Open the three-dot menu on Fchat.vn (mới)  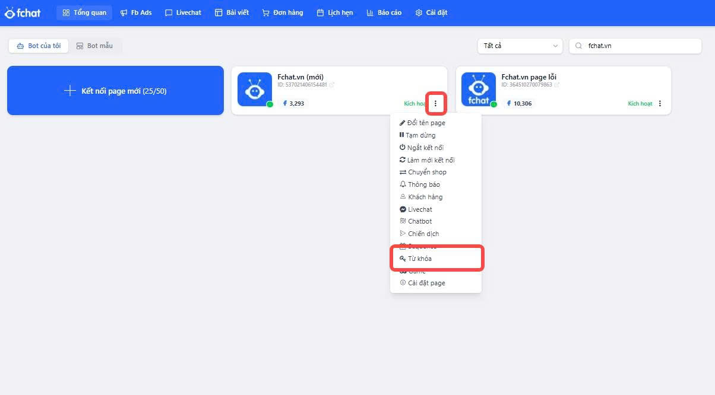point(435,104)
